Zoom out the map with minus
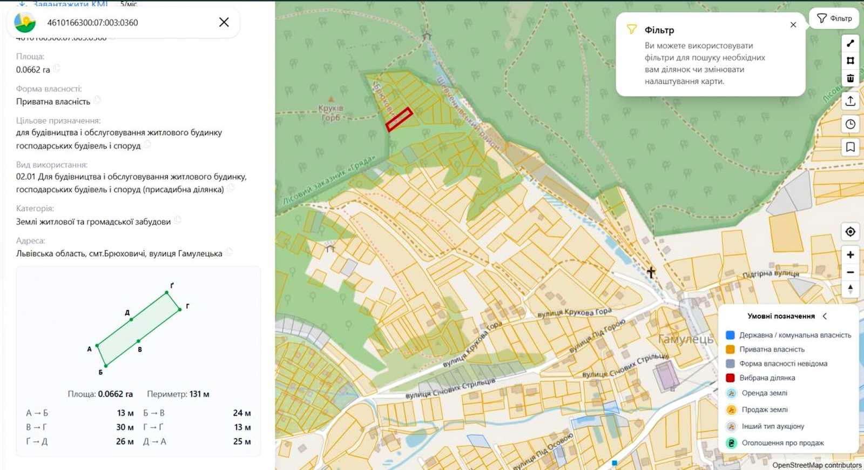Image resolution: width=864 pixels, height=470 pixels. pos(850,272)
